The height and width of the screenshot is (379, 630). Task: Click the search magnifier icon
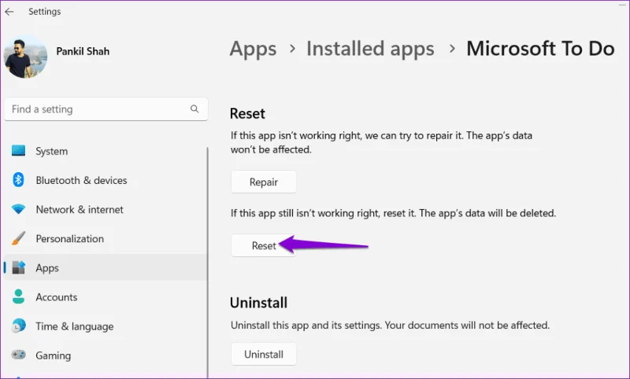pyautogui.click(x=195, y=109)
